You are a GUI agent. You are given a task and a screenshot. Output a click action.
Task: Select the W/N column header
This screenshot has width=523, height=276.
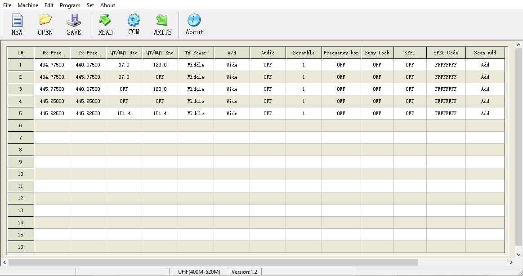tap(232, 53)
